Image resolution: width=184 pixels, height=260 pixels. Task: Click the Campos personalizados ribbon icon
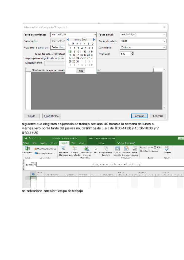(75, 149)
